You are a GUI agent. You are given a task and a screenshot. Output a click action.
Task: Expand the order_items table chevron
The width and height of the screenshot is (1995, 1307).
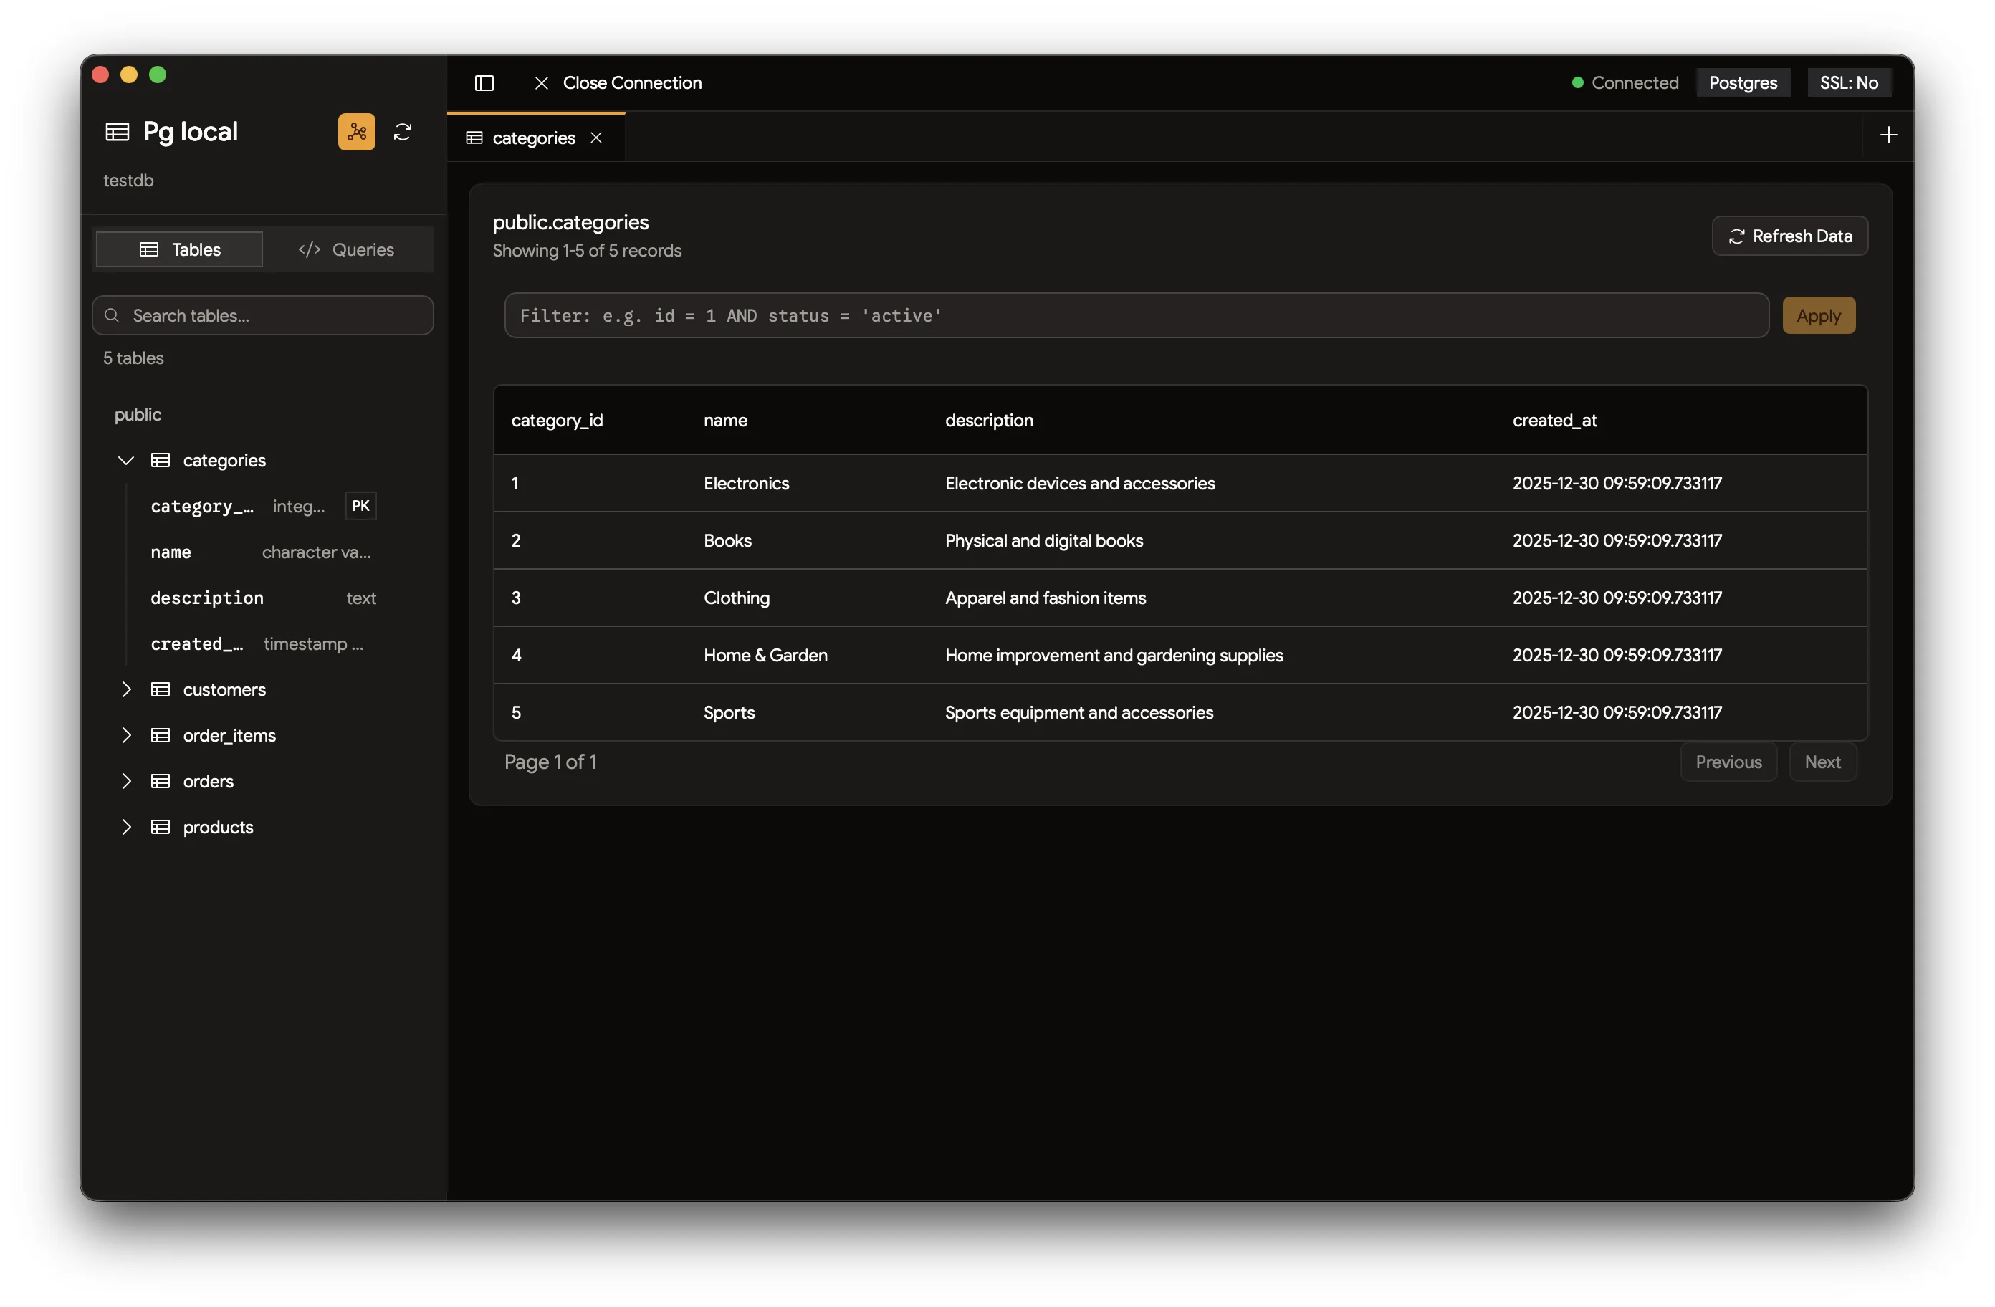point(125,735)
